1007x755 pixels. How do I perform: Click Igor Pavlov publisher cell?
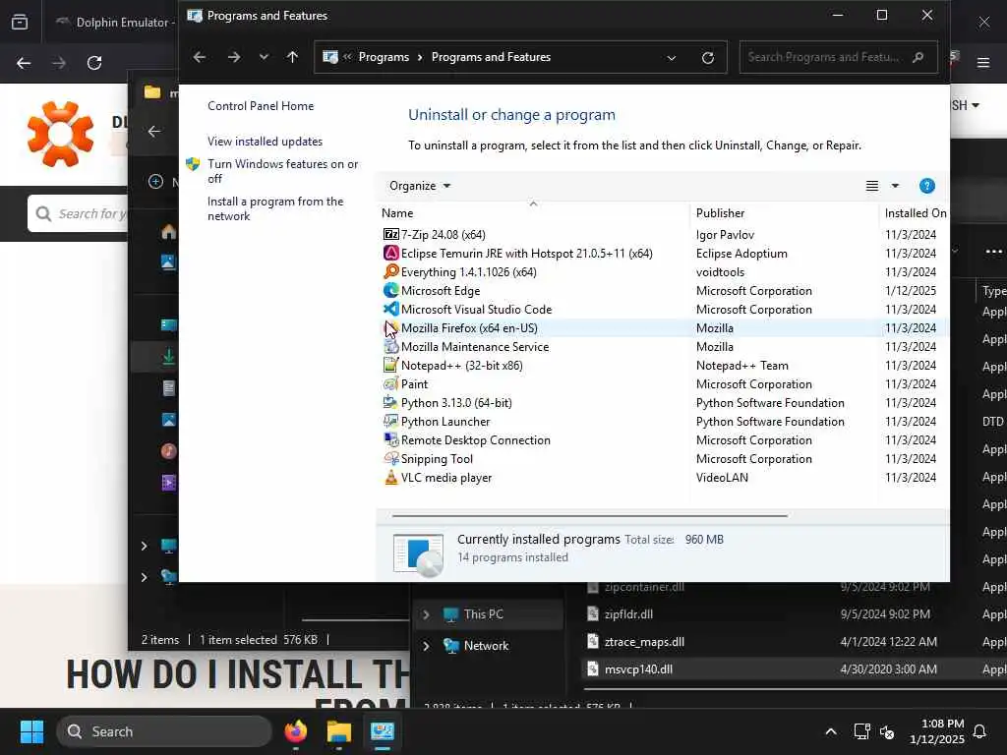(x=725, y=234)
